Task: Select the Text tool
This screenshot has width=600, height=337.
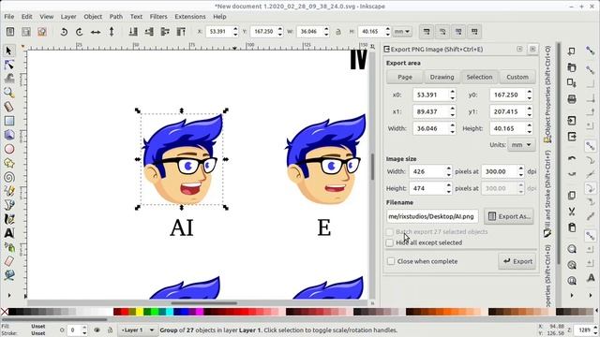Action: 9,233
